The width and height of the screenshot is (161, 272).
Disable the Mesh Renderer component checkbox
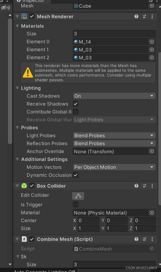[x=32, y=16]
